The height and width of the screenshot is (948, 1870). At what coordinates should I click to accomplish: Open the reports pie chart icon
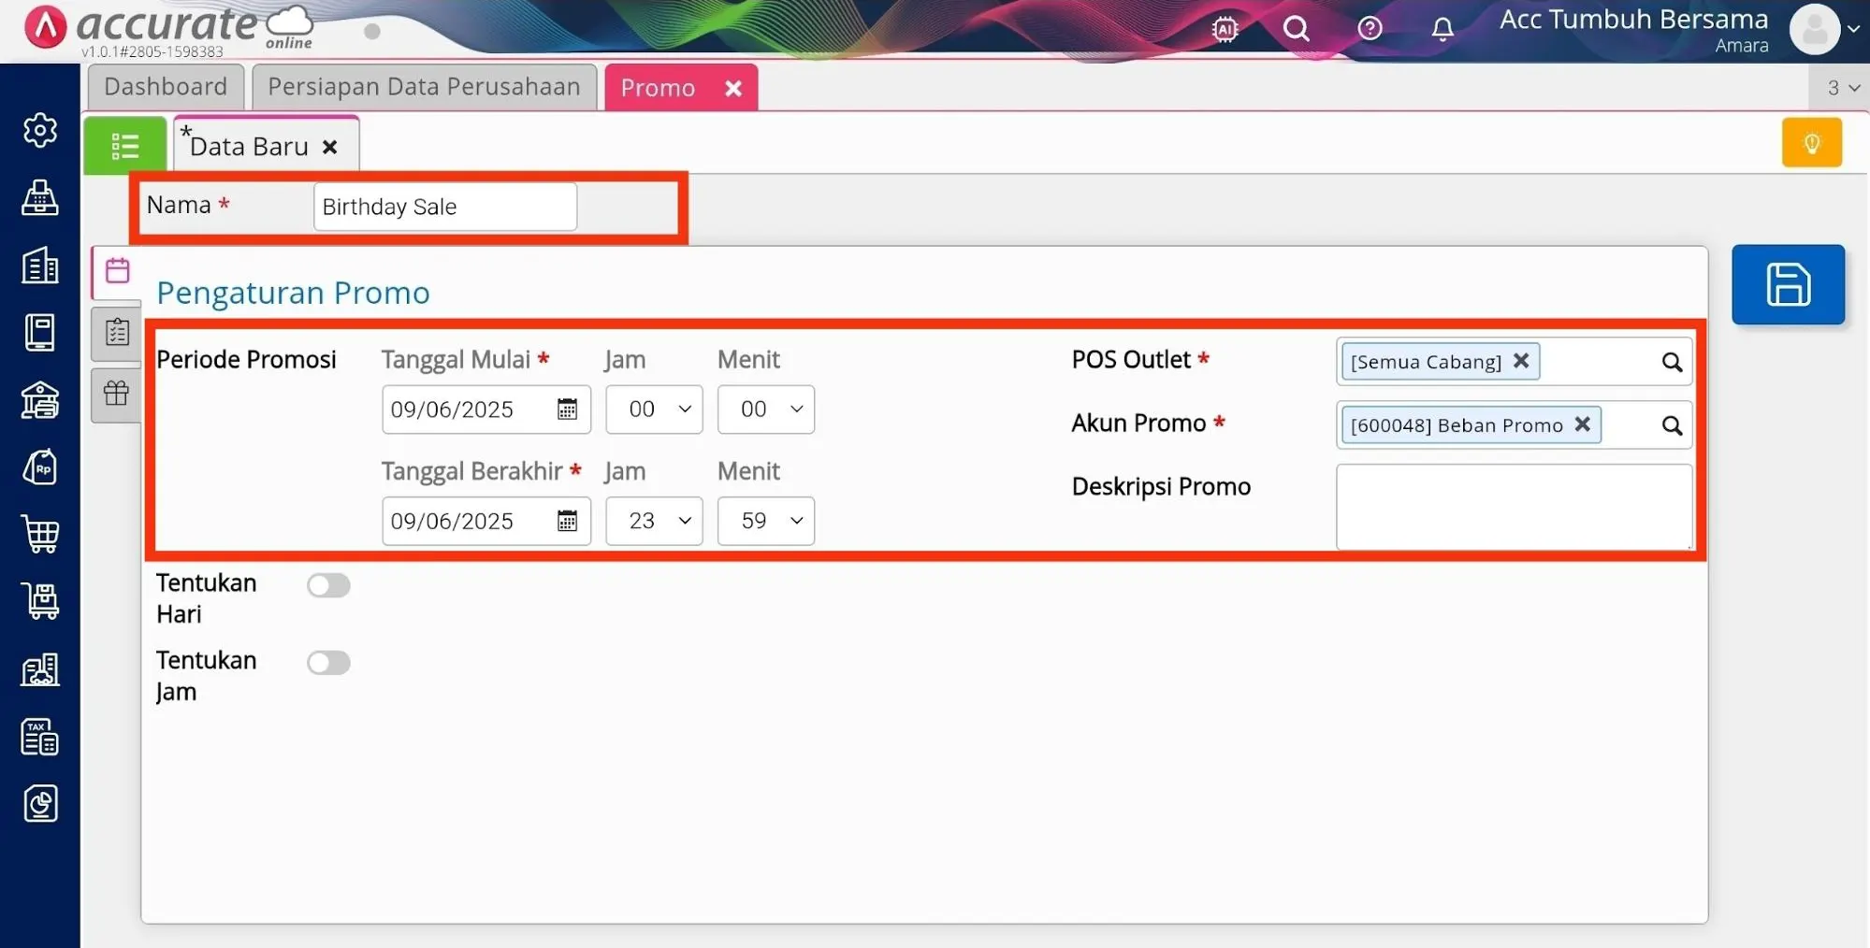point(40,803)
